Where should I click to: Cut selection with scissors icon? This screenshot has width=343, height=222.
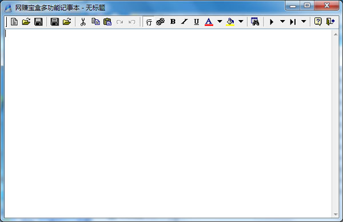[83, 22]
